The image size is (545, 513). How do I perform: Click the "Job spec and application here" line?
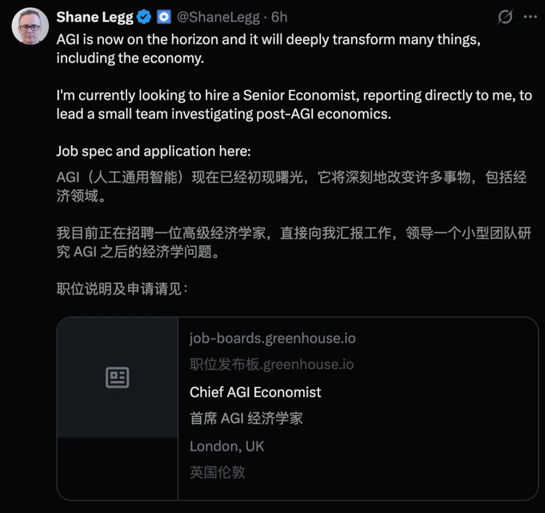coord(153,151)
